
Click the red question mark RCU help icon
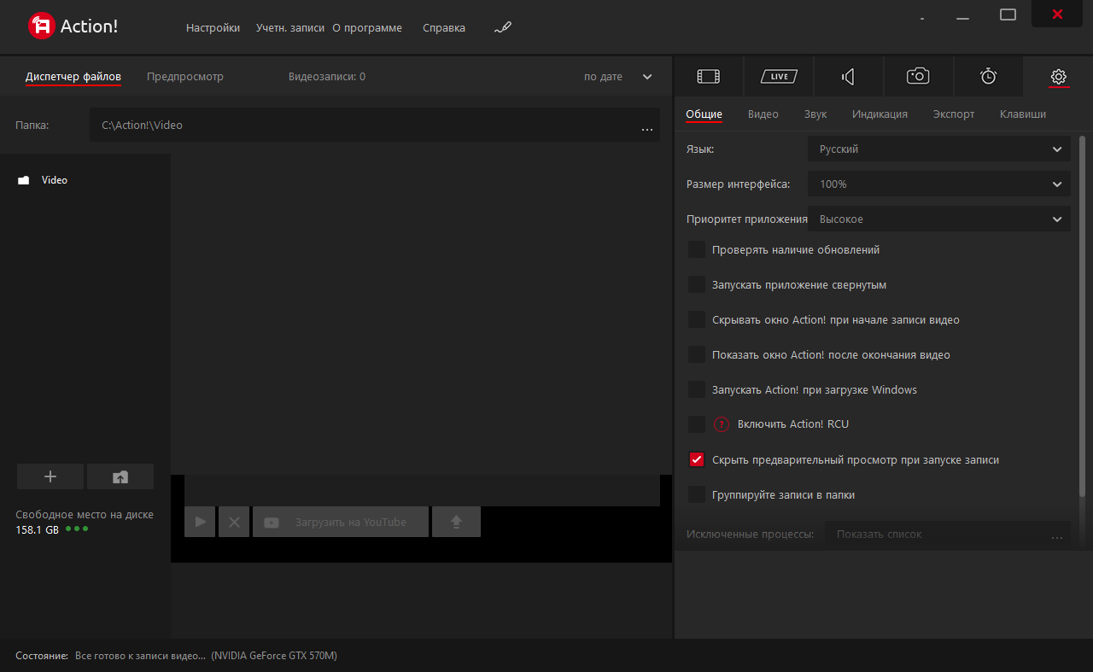click(722, 424)
